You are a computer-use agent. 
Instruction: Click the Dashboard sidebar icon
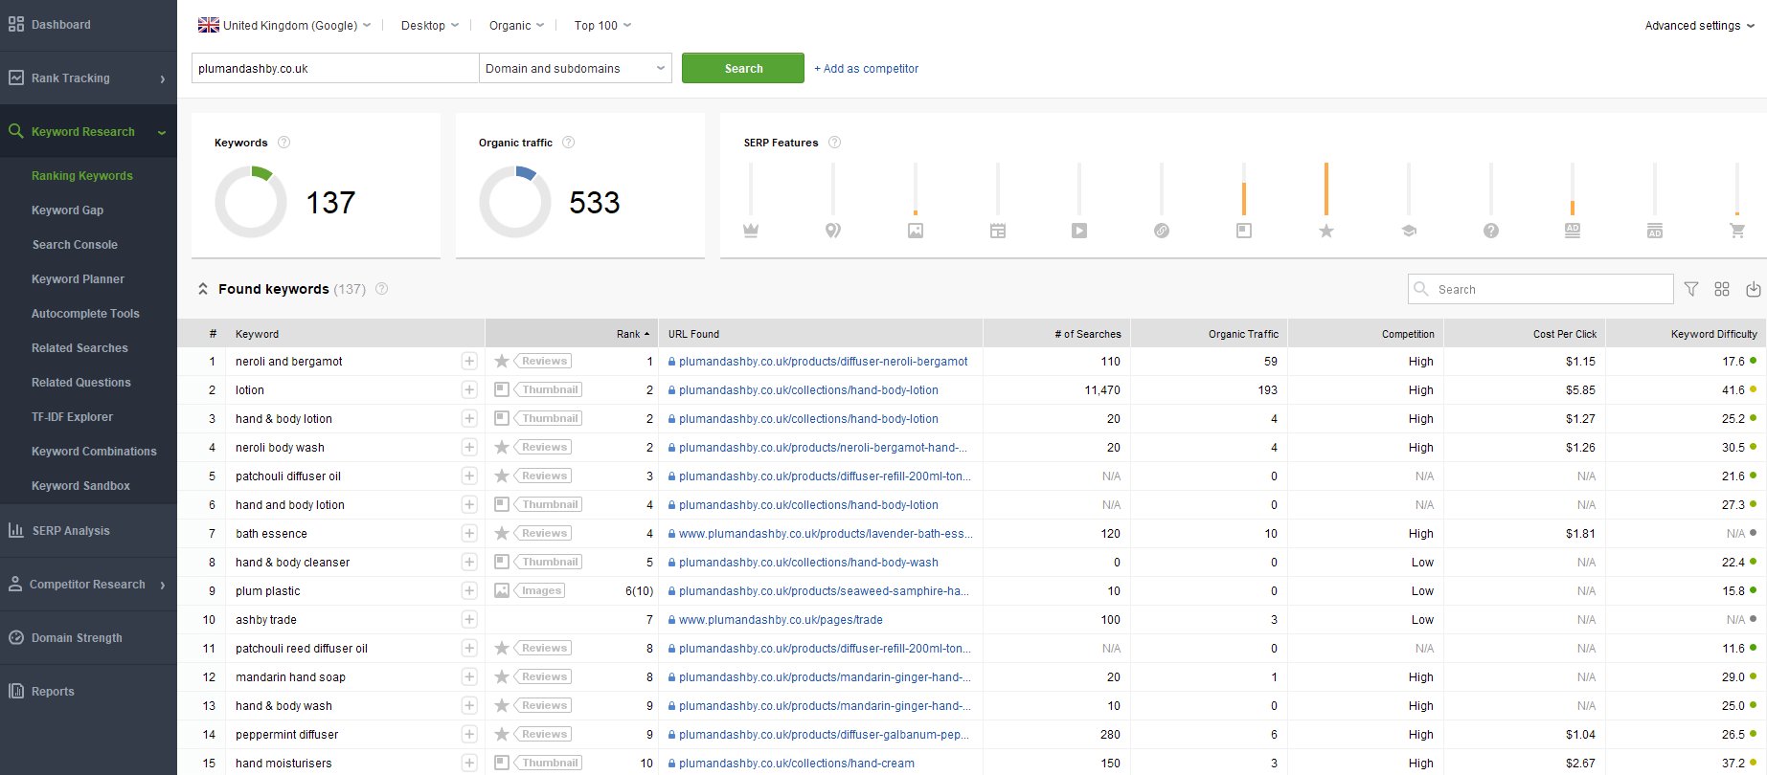(16, 24)
